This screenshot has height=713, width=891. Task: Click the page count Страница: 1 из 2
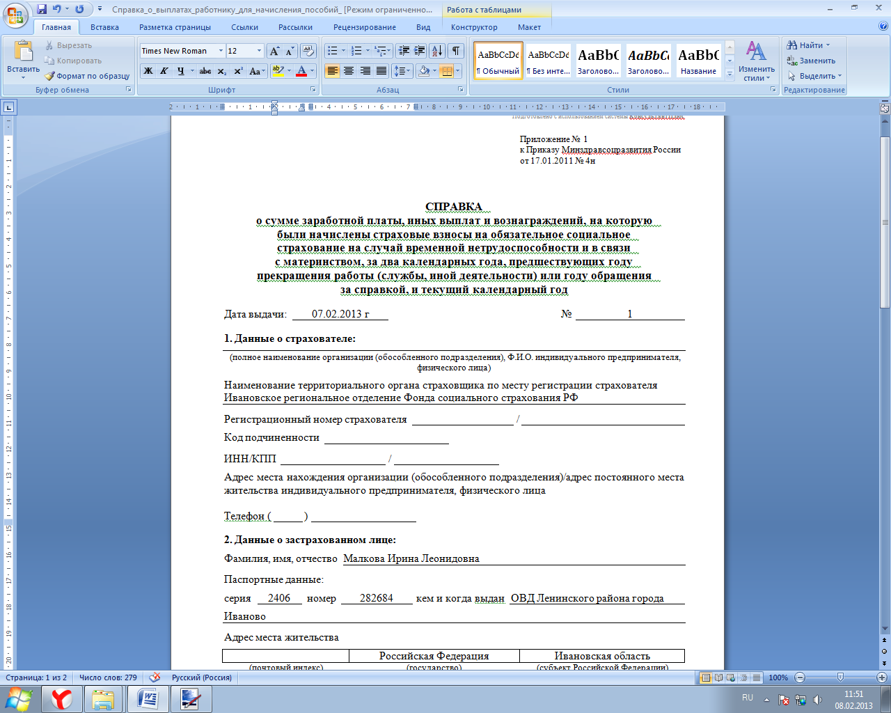point(37,677)
